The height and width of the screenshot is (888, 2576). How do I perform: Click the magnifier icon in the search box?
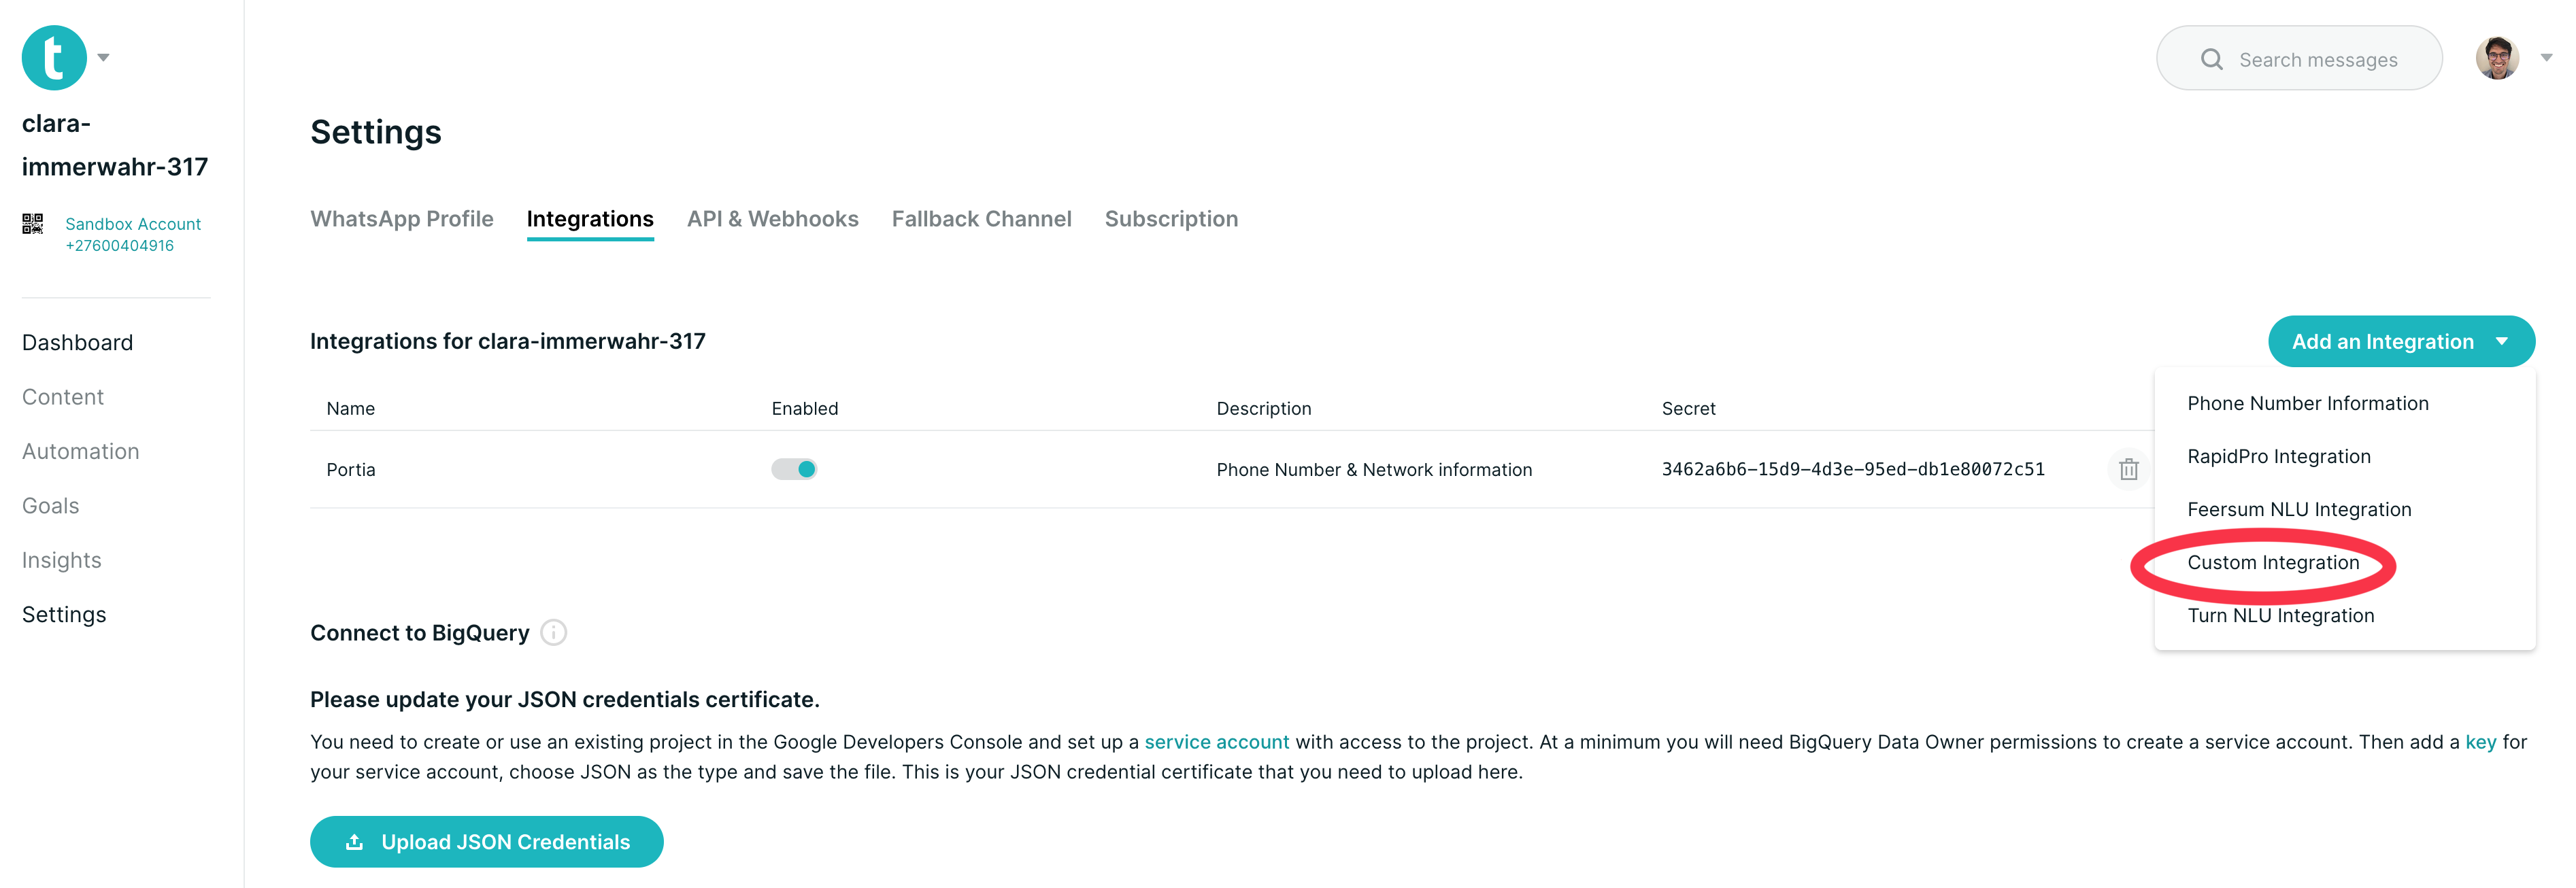2212,60
